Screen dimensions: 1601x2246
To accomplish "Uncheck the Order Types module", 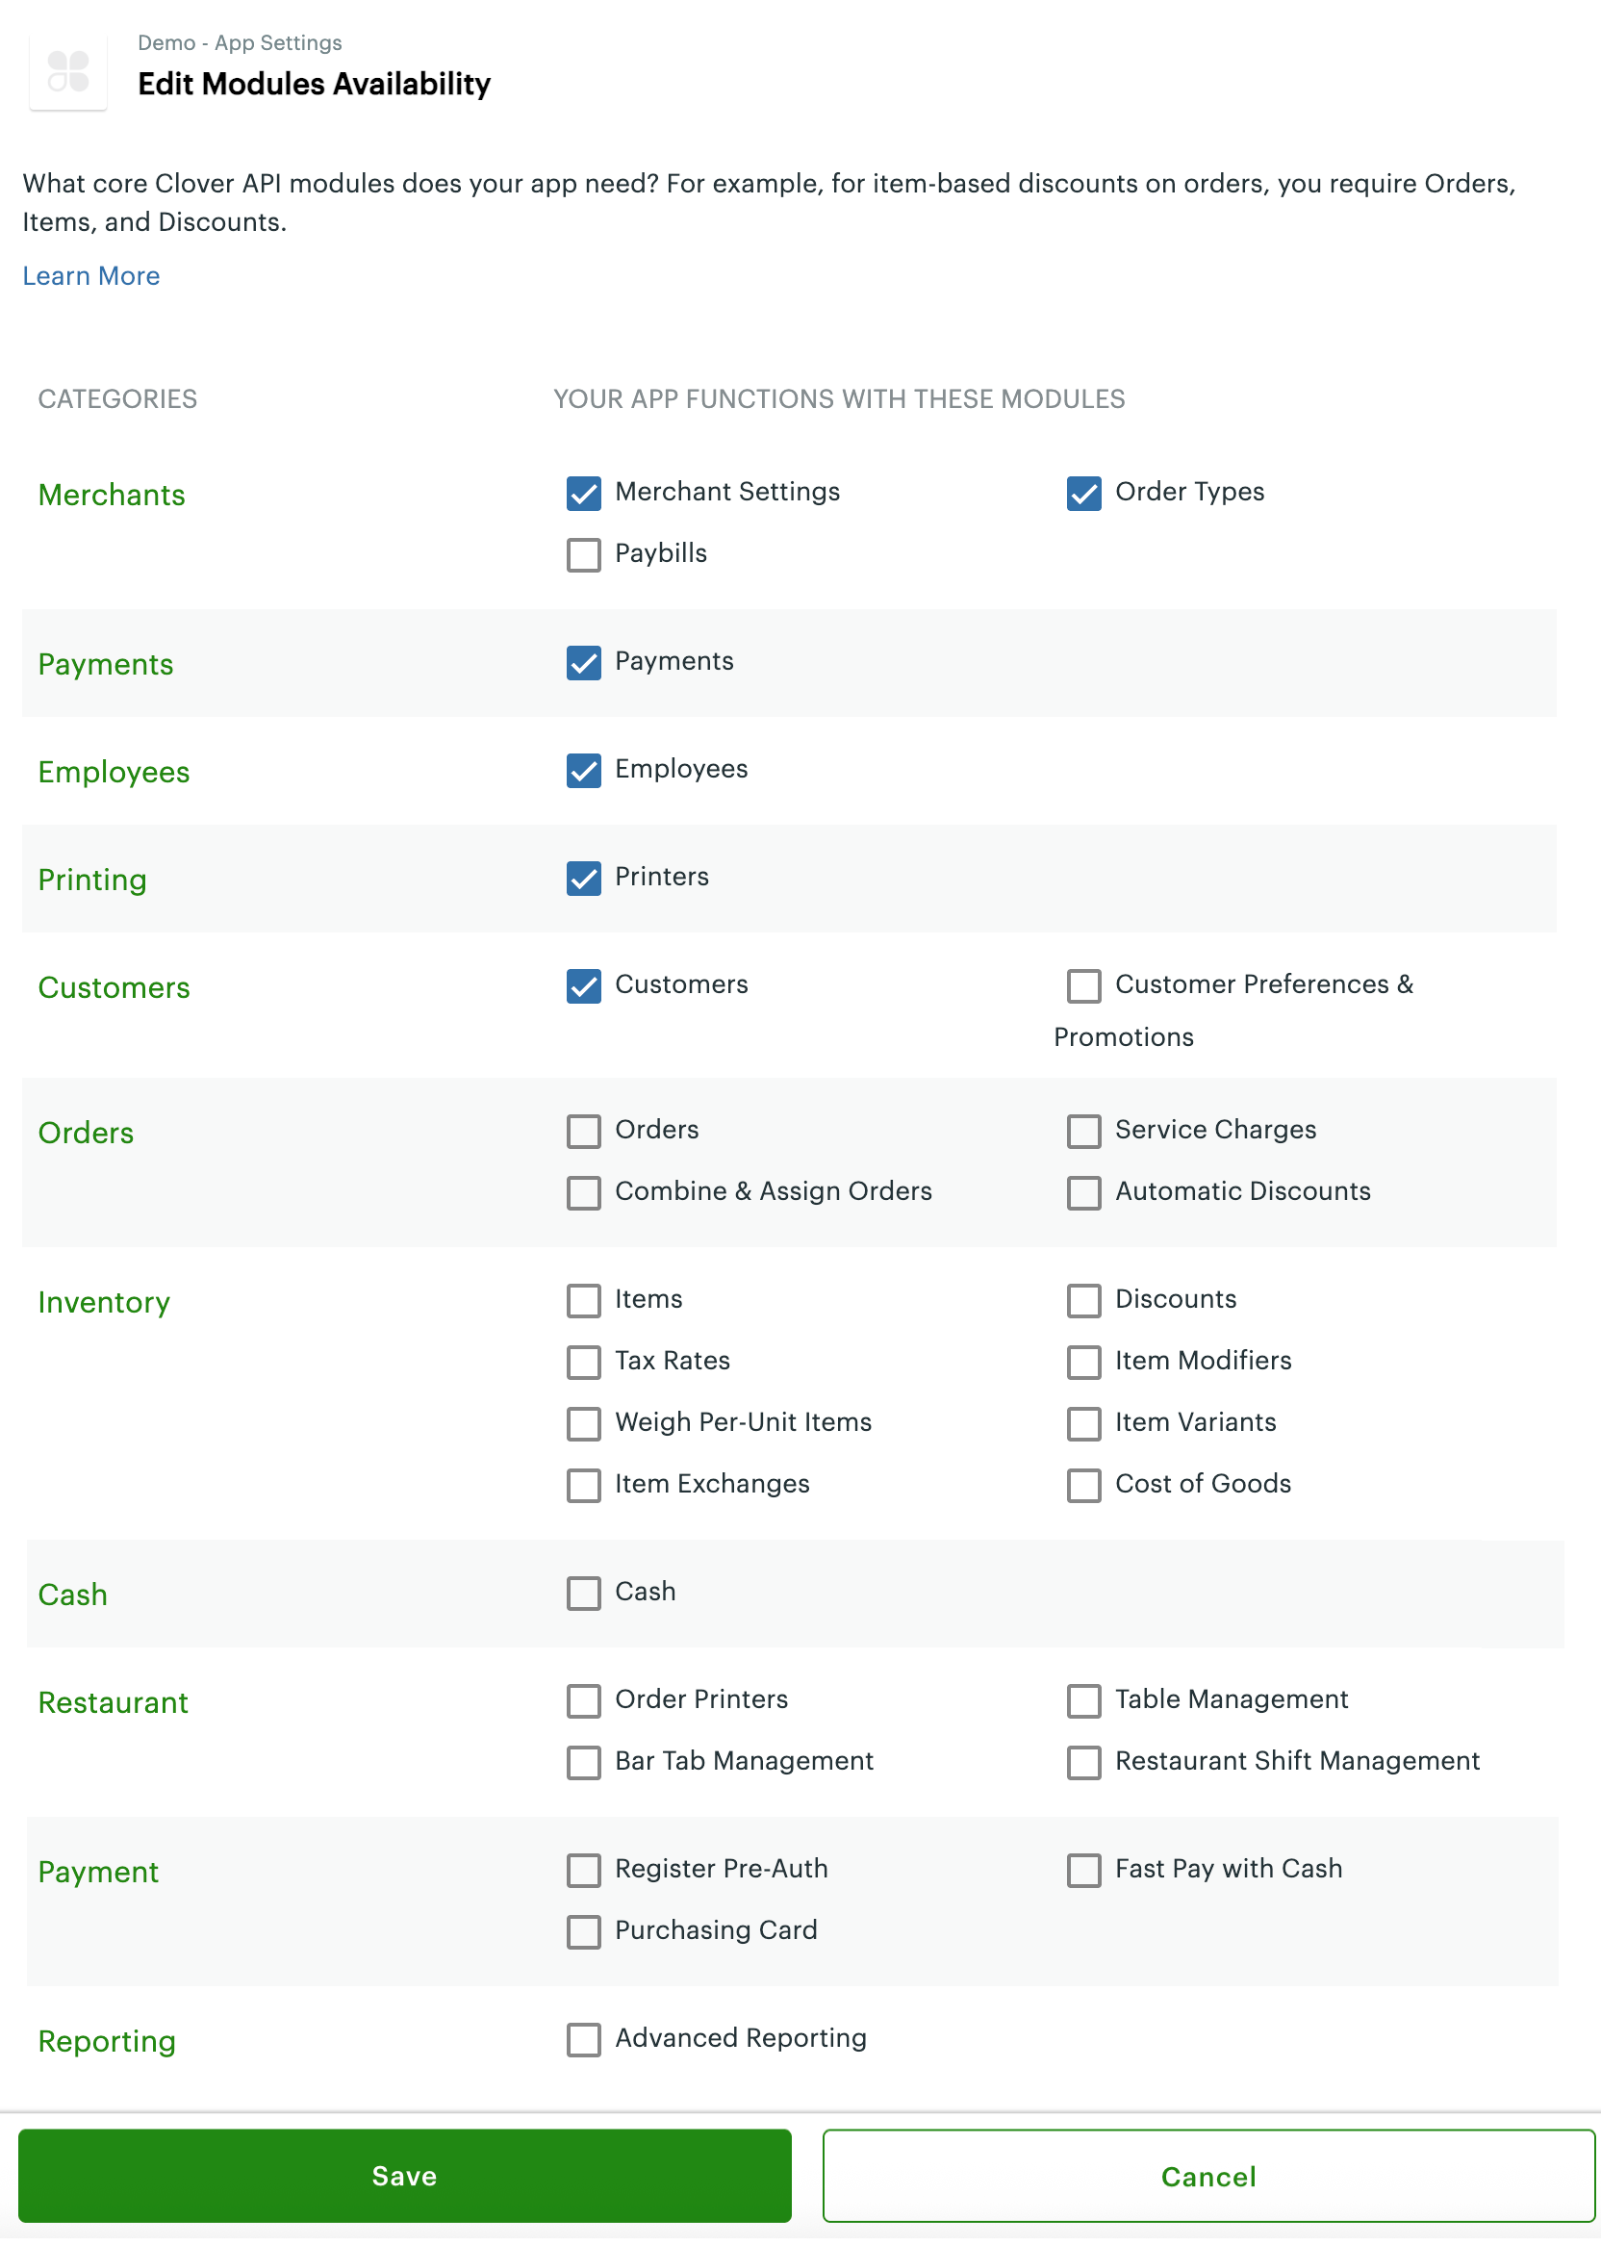I will click(x=1084, y=494).
